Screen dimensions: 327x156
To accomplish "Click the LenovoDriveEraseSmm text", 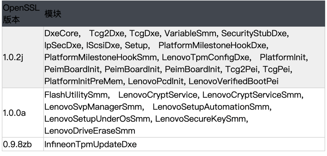I will (90, 131).
